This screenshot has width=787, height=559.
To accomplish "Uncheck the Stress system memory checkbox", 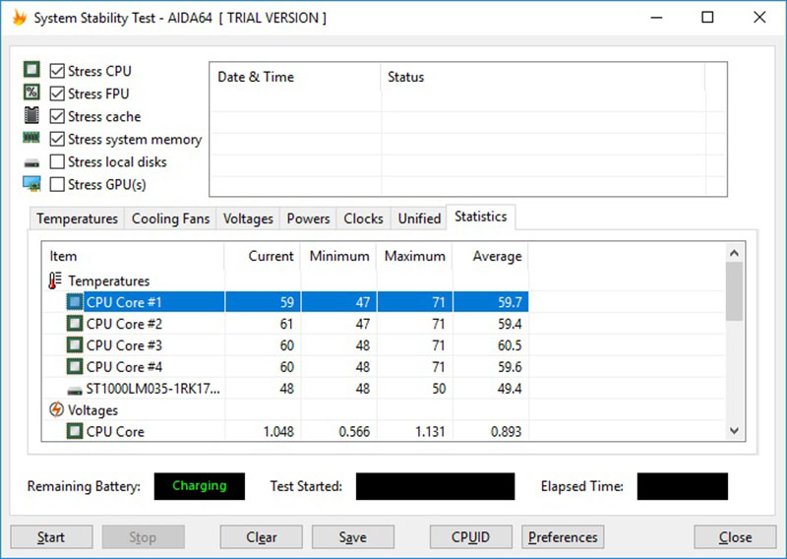I will tap(57, 139).
